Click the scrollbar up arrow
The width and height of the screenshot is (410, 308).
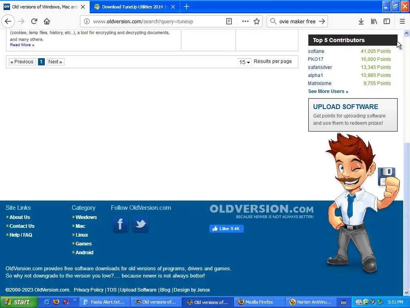click(x=406, y=33)
